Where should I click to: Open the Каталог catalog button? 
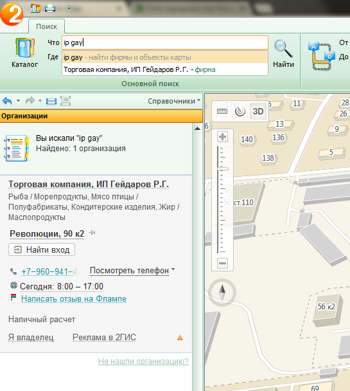[x=24, y=53]
